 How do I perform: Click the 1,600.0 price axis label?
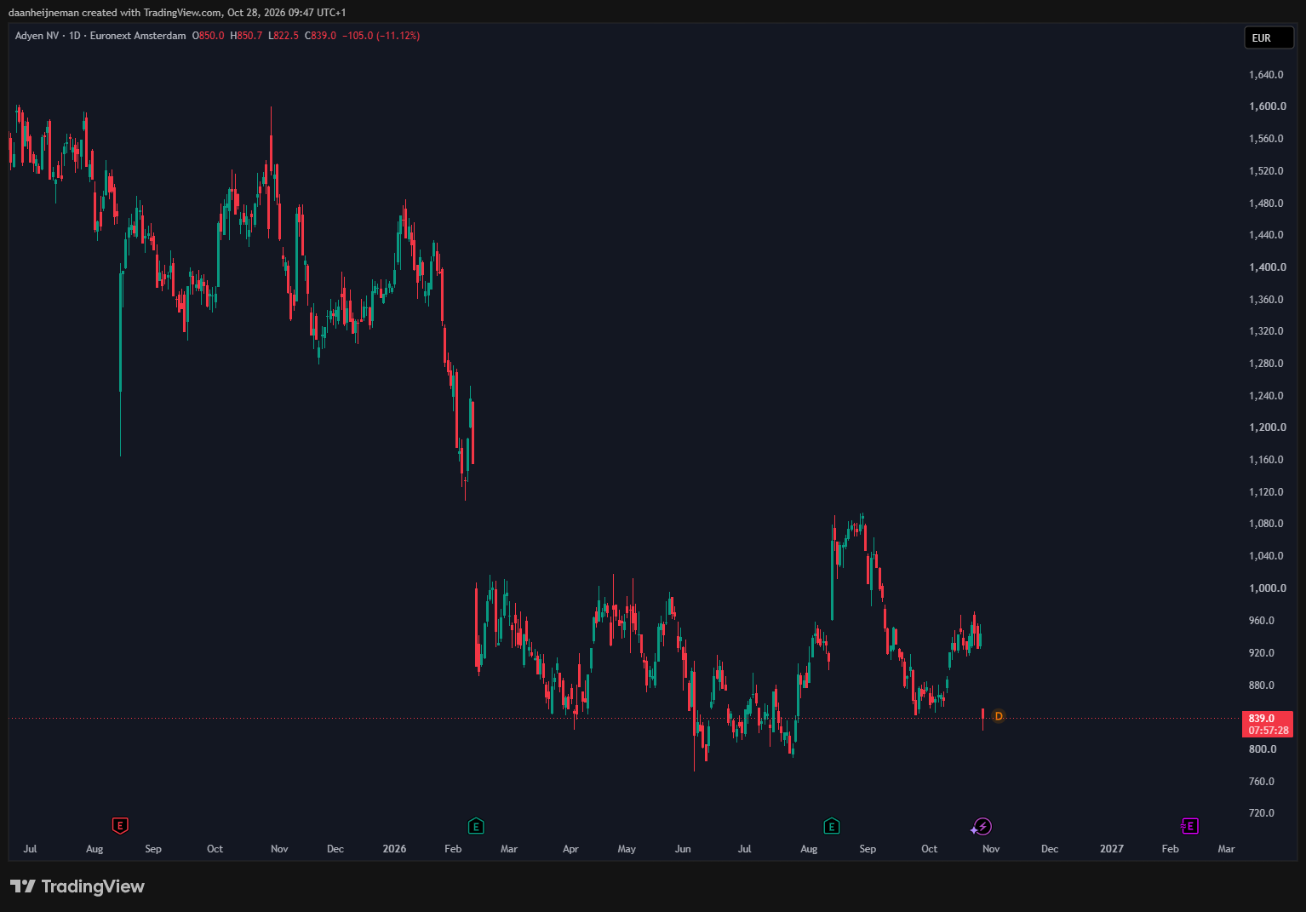point(1268,106)
